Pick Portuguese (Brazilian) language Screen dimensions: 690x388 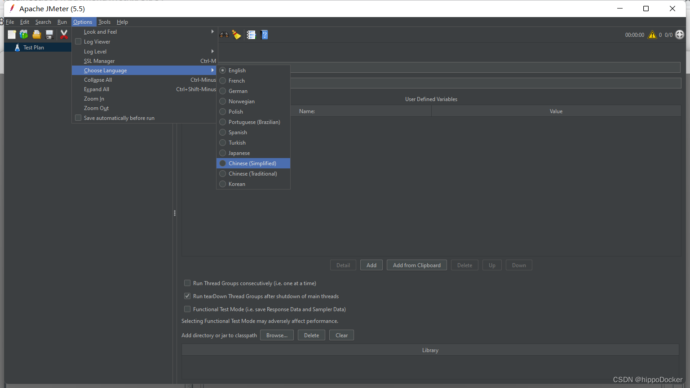[x=253, y=122]
